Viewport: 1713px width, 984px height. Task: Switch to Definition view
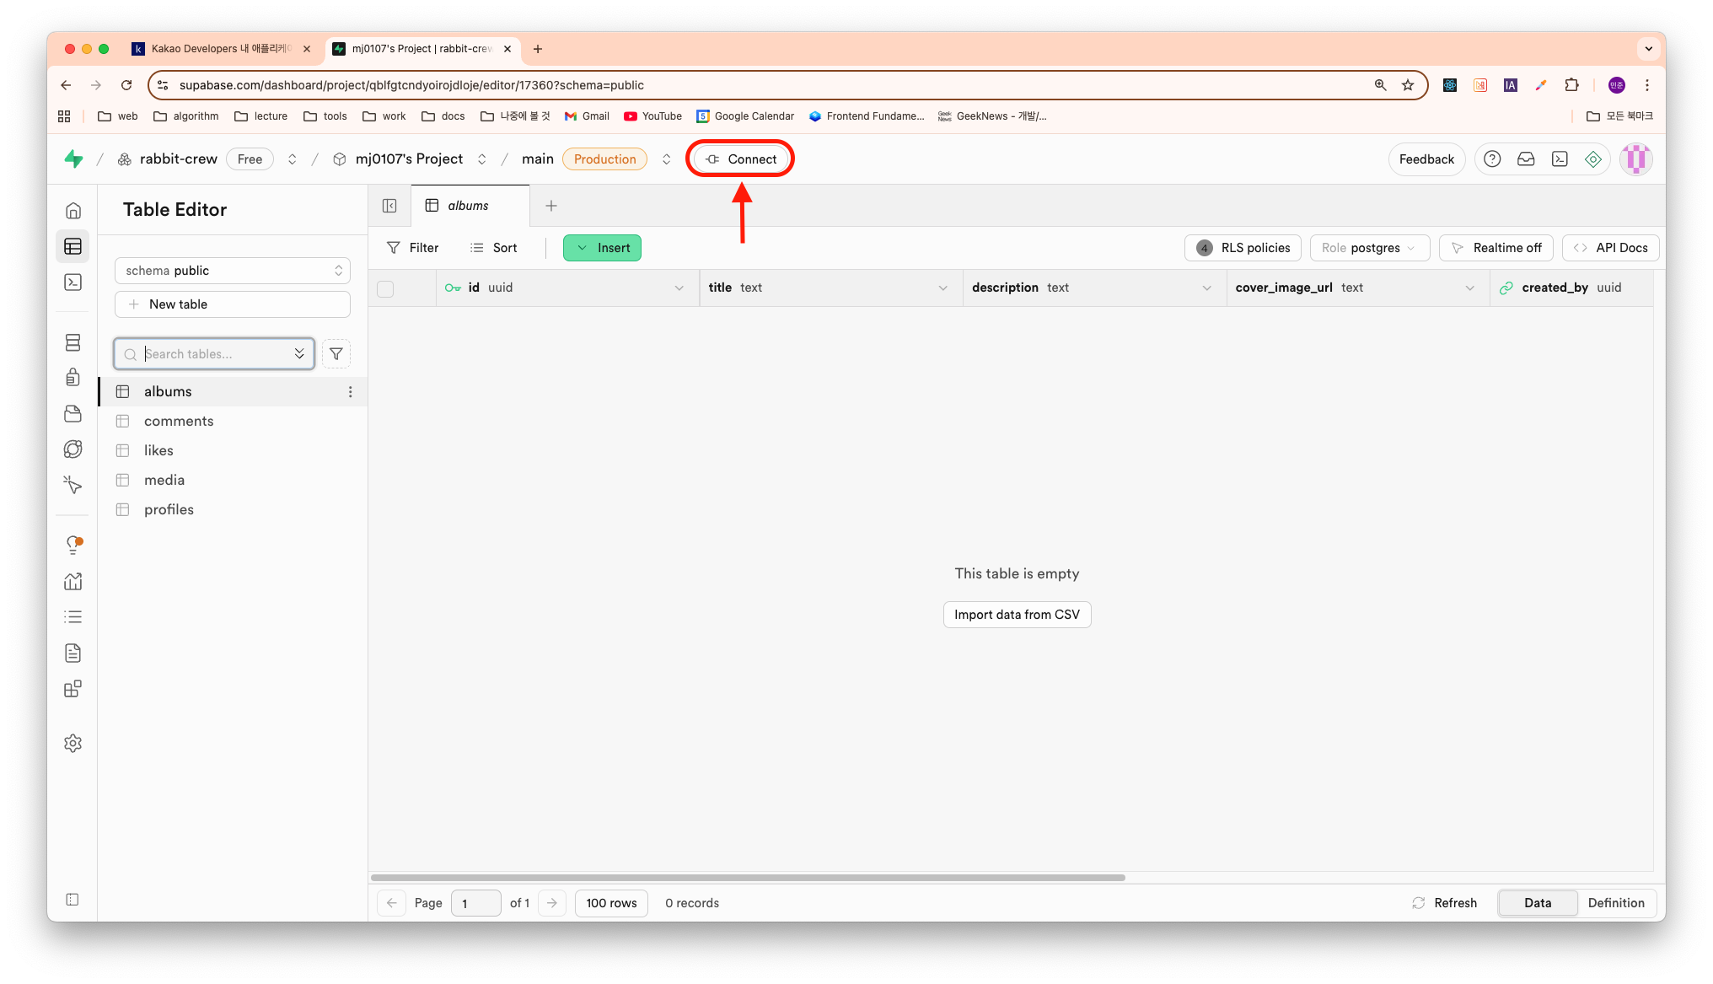pos(1615,902)
